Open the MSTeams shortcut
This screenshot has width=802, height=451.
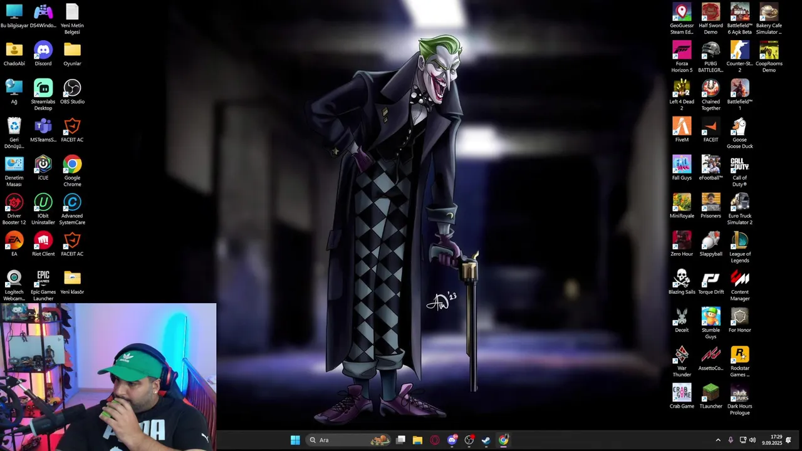43,130
